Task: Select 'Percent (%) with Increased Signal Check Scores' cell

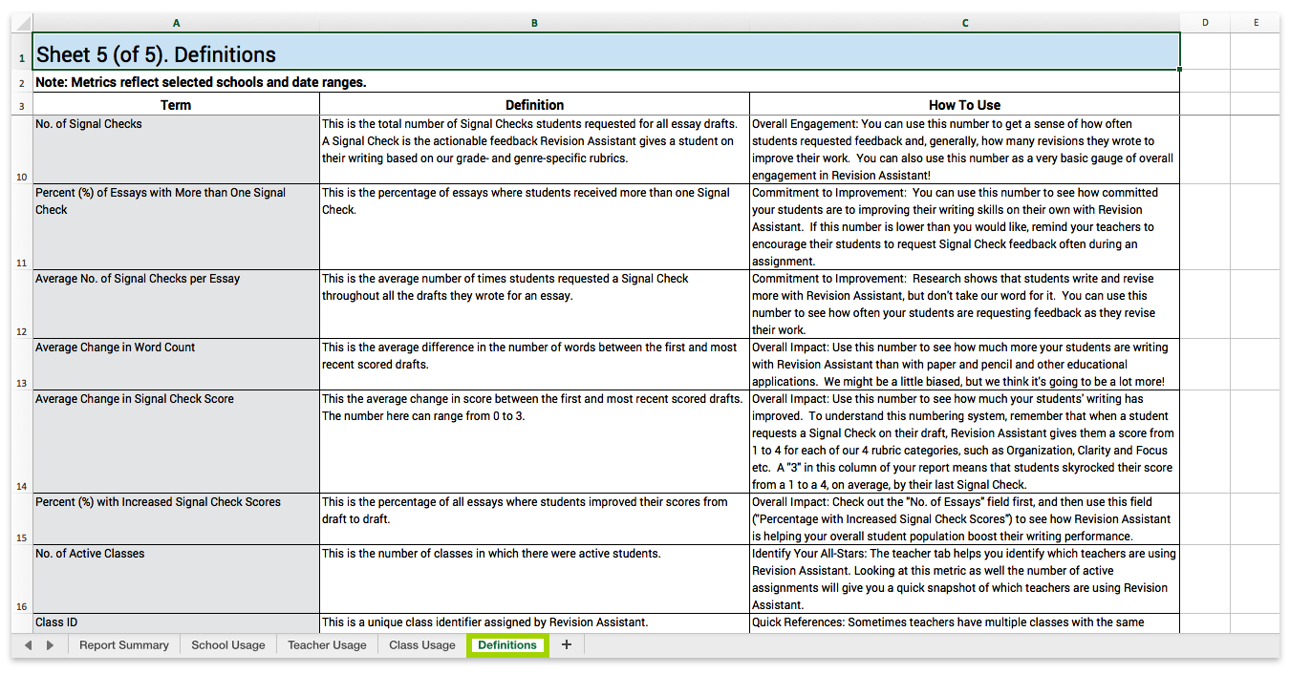Action: (176, 519)
